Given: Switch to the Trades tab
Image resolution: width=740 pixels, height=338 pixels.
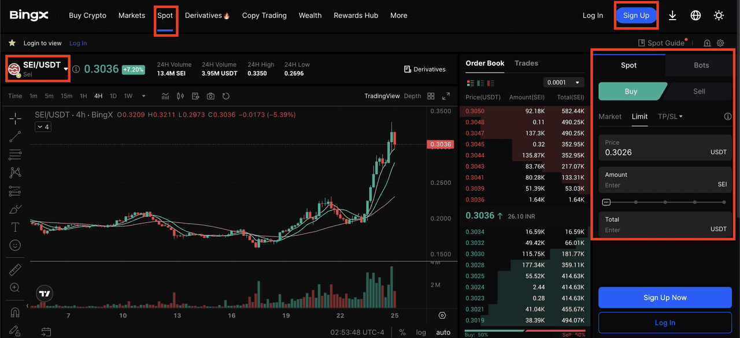Looking at the screenshot, I should pyautogui.click(x=526, y=64).
